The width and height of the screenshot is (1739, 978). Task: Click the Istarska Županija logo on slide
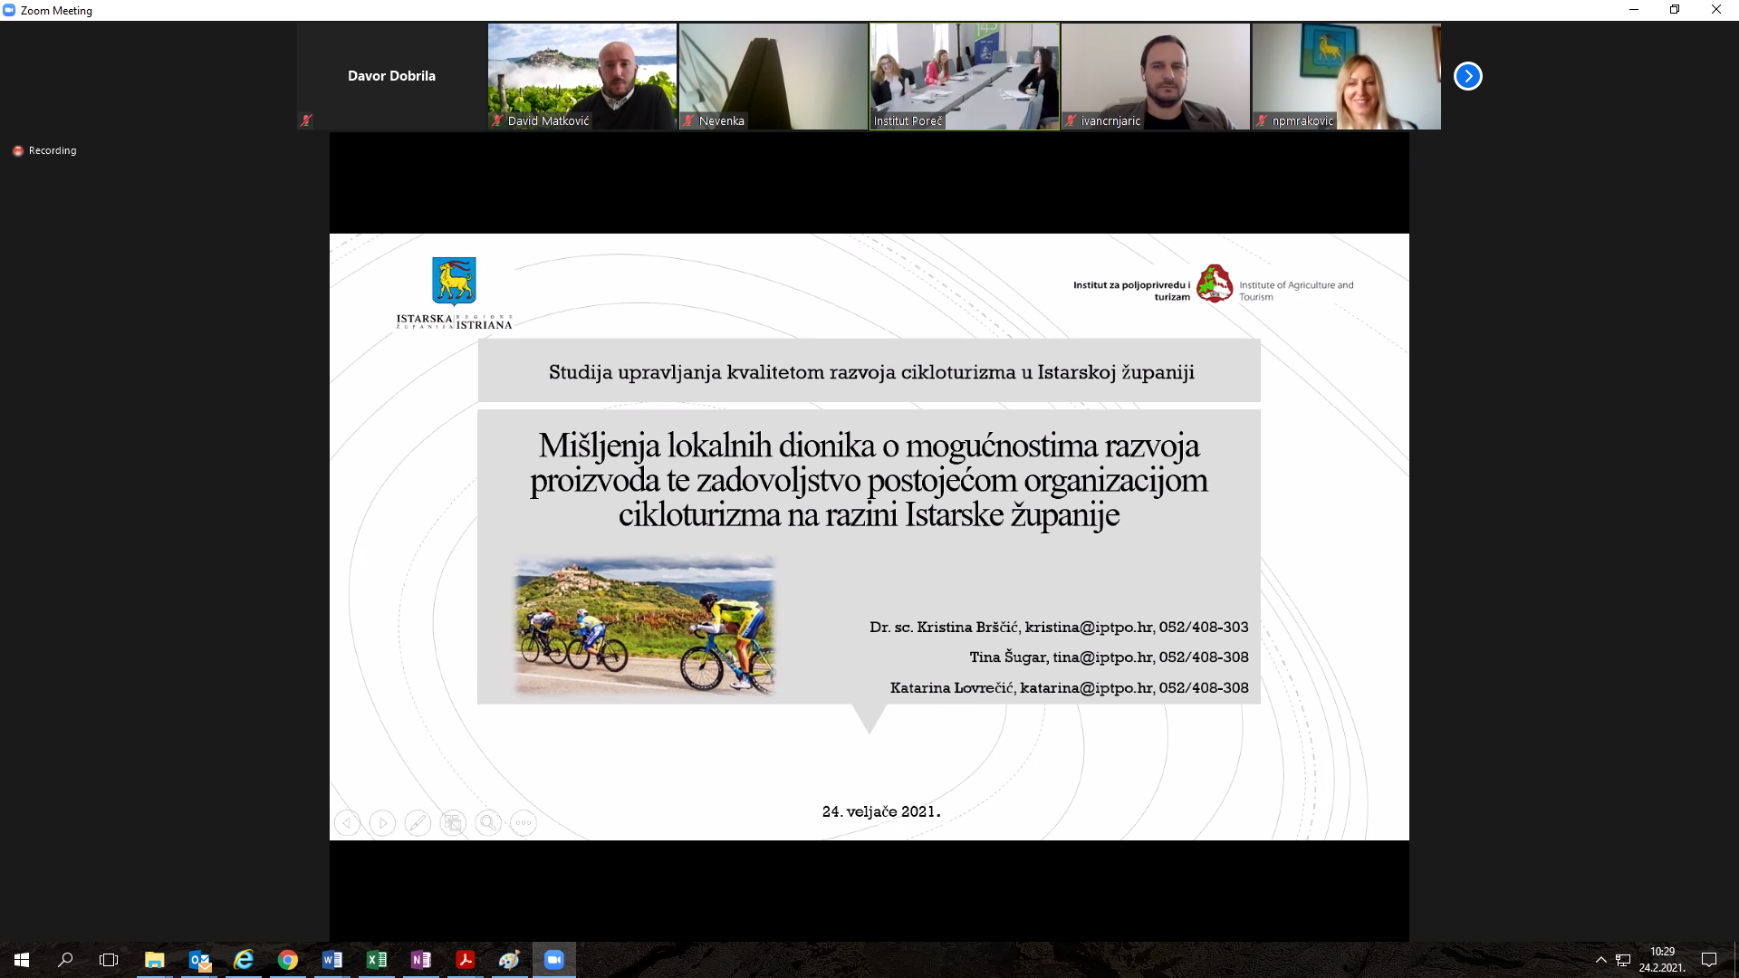tap(454, 293)
